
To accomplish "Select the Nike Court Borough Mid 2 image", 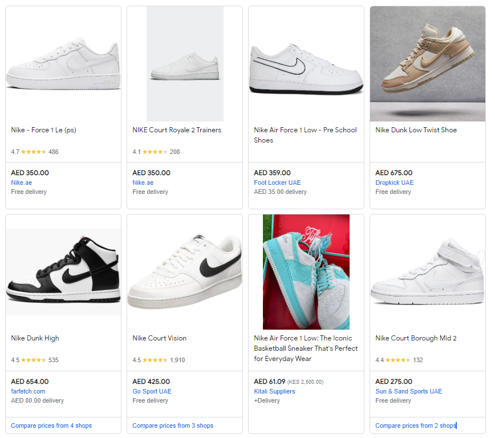I will [x=428, y=272].
